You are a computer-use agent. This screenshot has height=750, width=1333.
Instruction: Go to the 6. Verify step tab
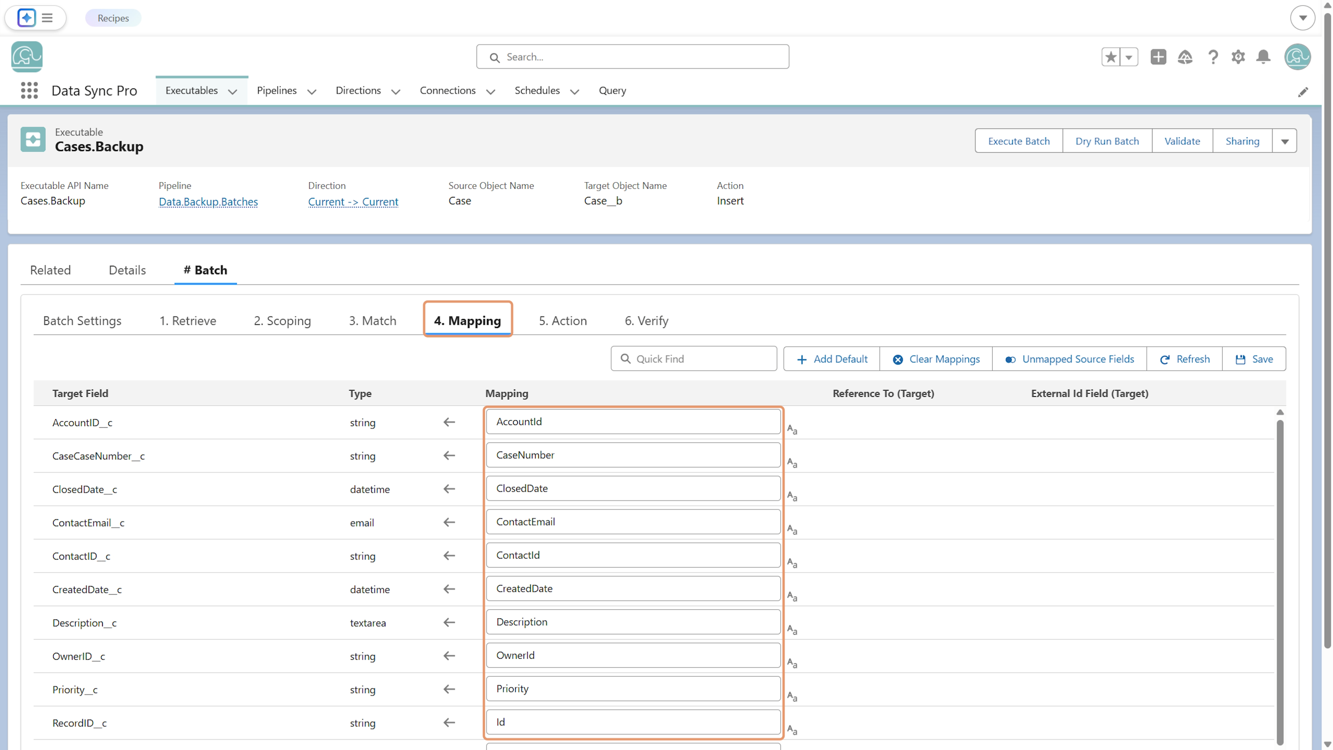(x=647, y=320)
